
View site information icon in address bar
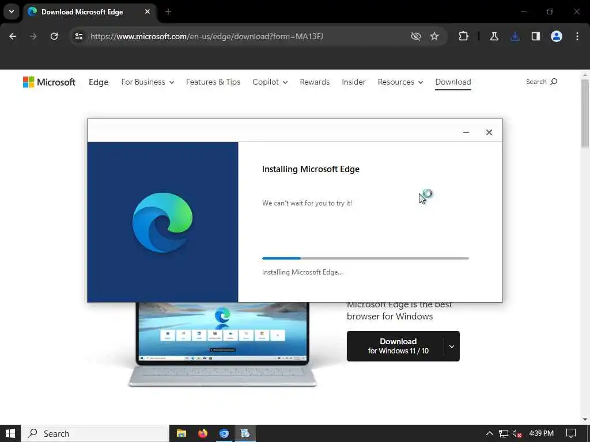[78, 36]
